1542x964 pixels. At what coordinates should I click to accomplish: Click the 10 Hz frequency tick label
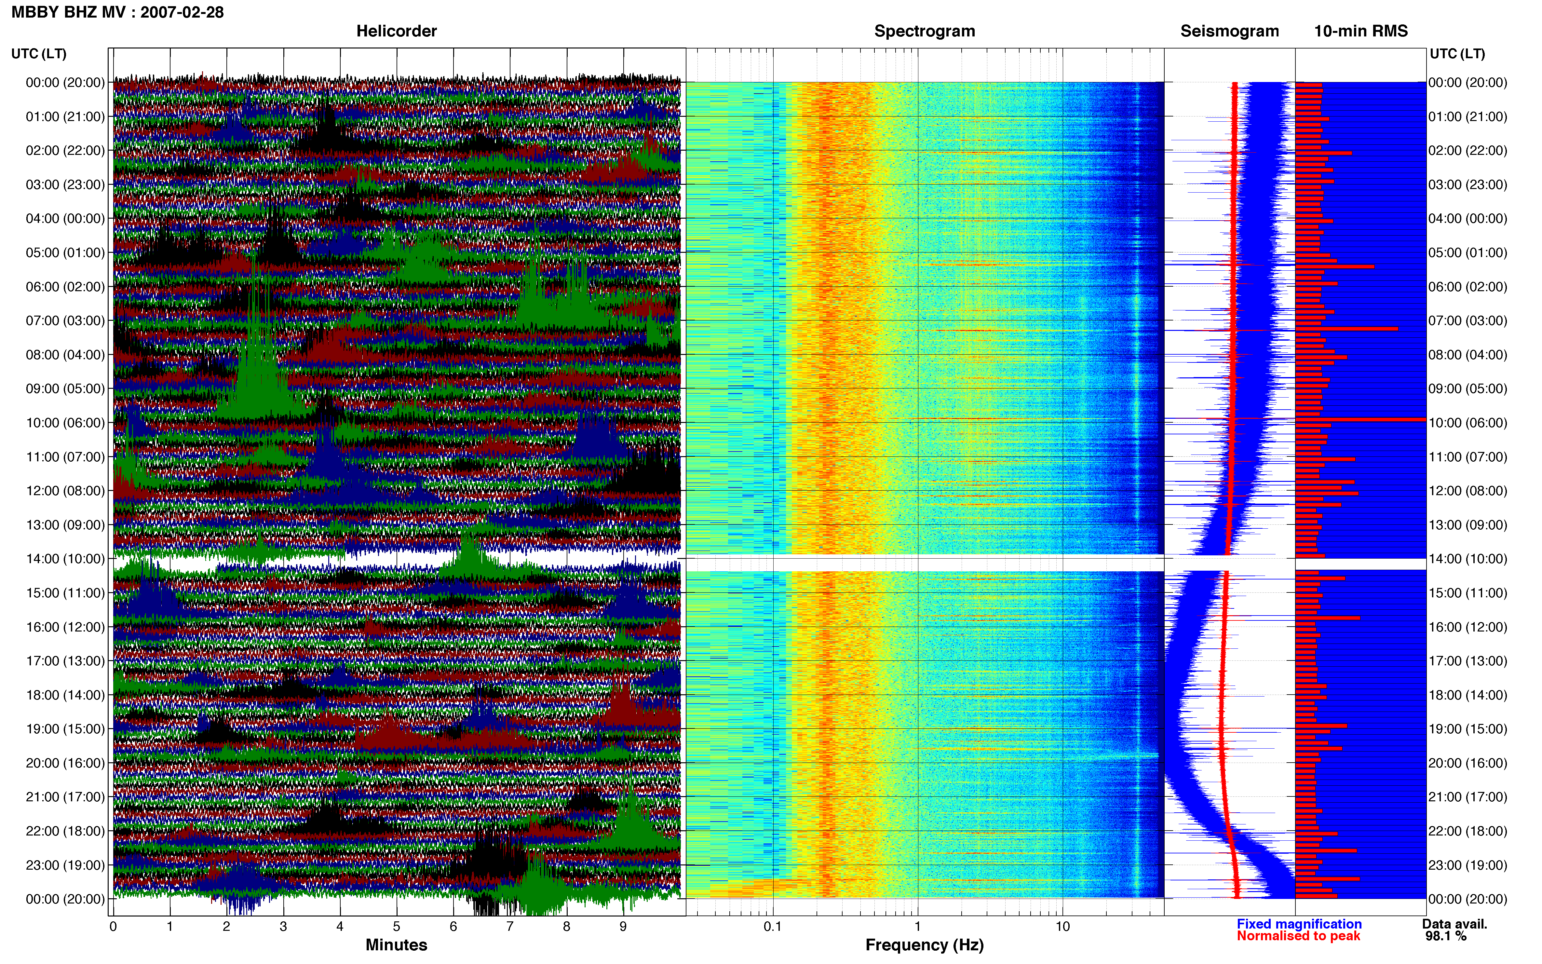tap(1062, 927)
